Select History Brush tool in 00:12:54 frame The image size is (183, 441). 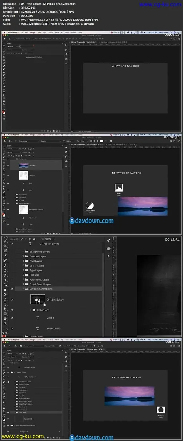tap(5, 275)
